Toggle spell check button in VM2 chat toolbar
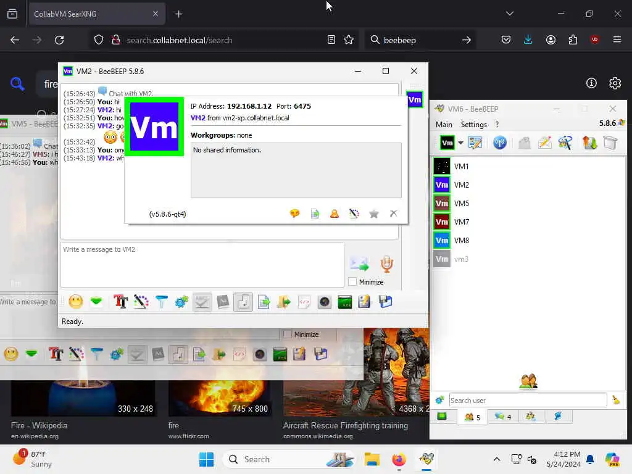The image size is (632, 474). click(x=202, y=302)
